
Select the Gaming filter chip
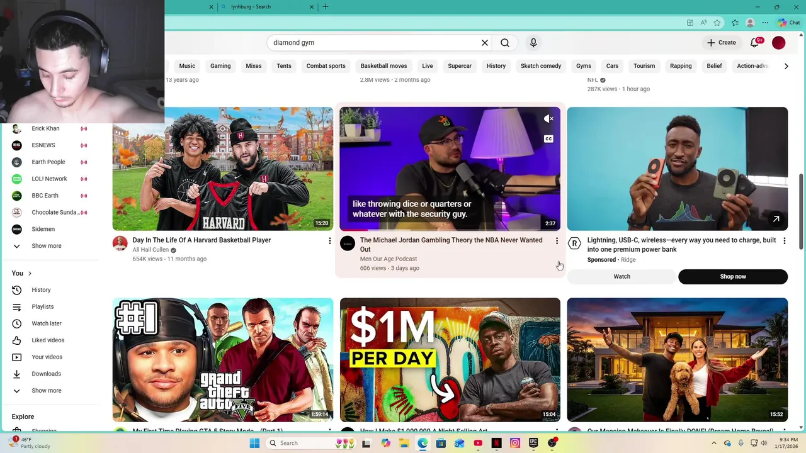click(x=220, y=66)
